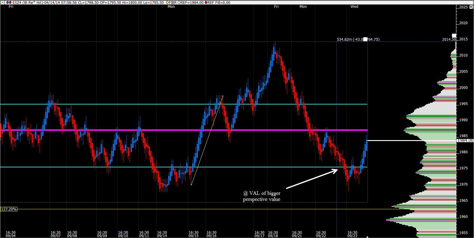The height and width of the screenshot is (238, 474).
Task: Close the chart using the X box
Action: 2,2
